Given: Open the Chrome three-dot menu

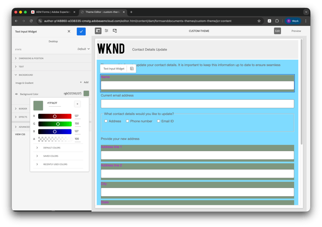Looking at the screenshot, I should 306,21.
